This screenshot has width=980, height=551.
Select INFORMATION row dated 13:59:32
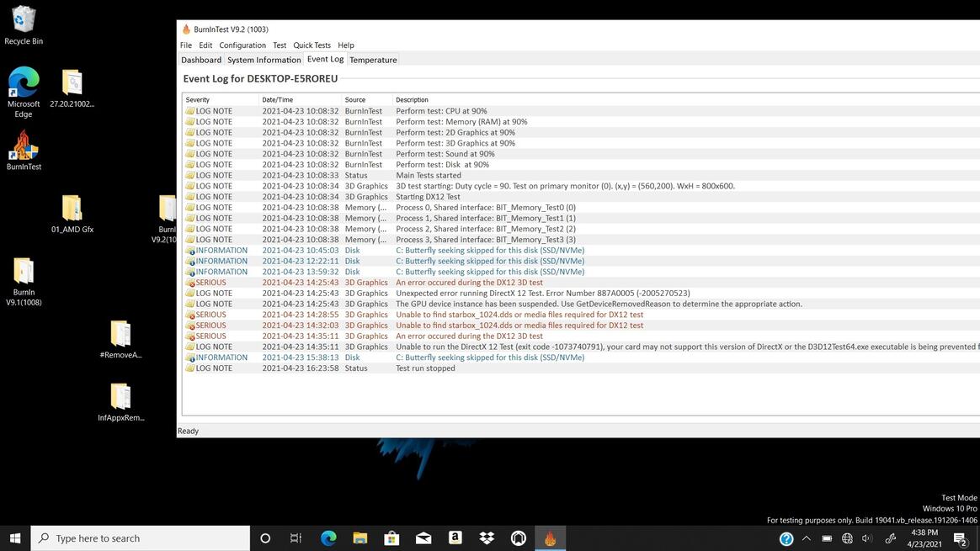click(581, 272)
